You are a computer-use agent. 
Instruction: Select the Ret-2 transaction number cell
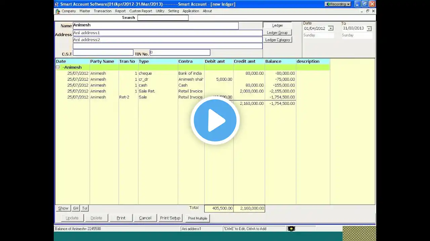(128, 97)
